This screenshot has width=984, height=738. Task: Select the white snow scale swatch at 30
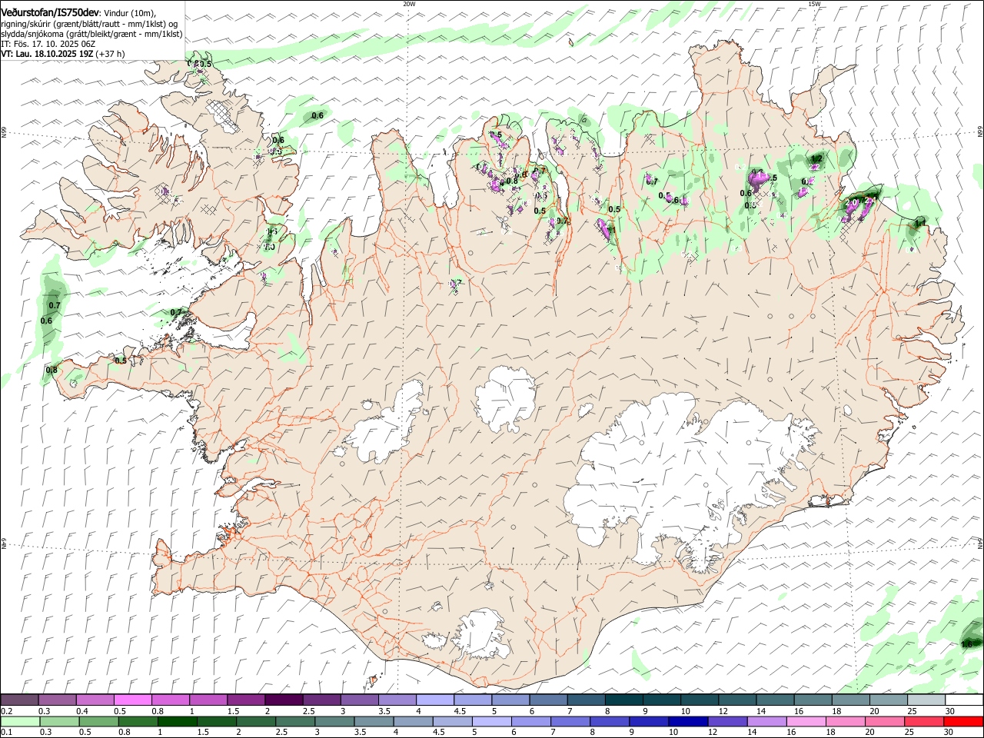(x=963, y=700)
